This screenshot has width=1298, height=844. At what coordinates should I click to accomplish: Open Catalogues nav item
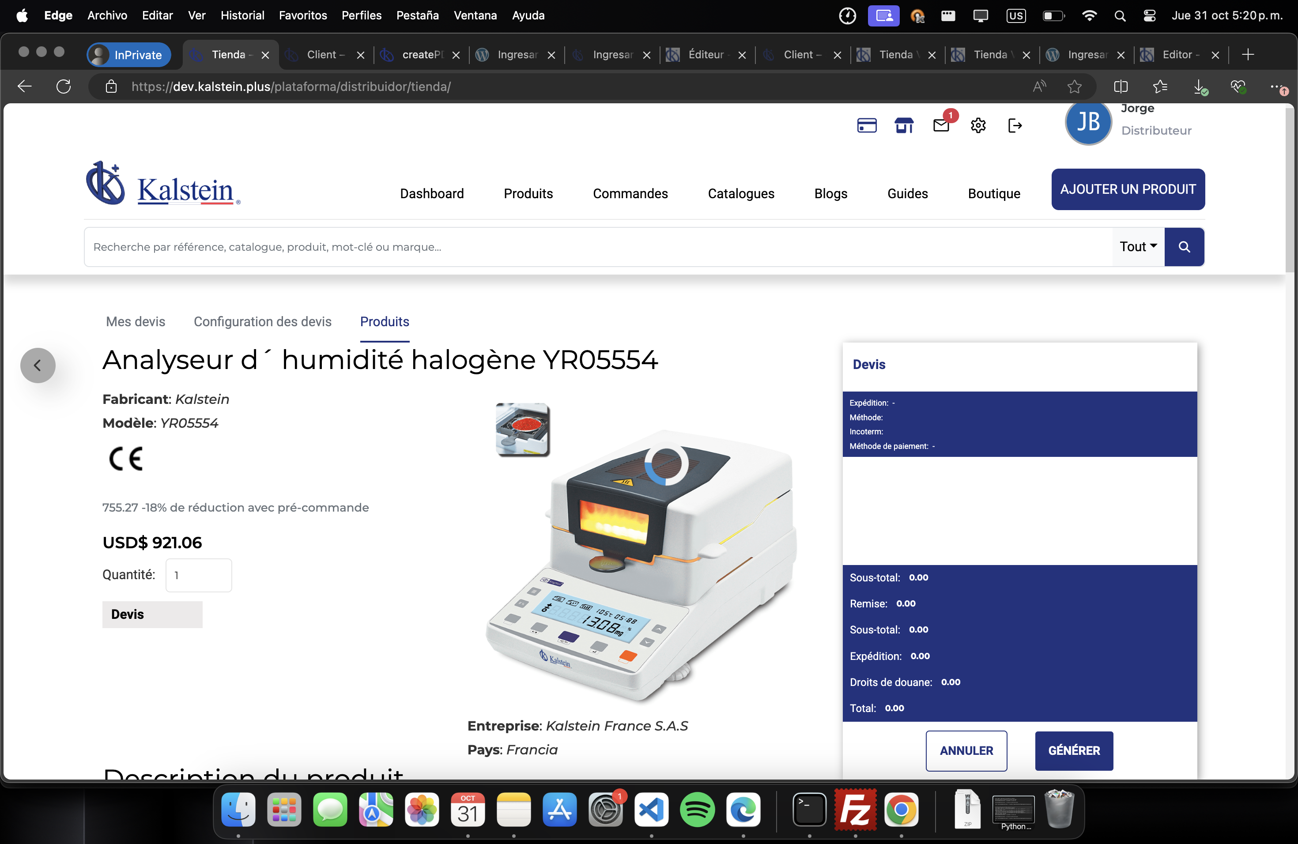(741, 193)
